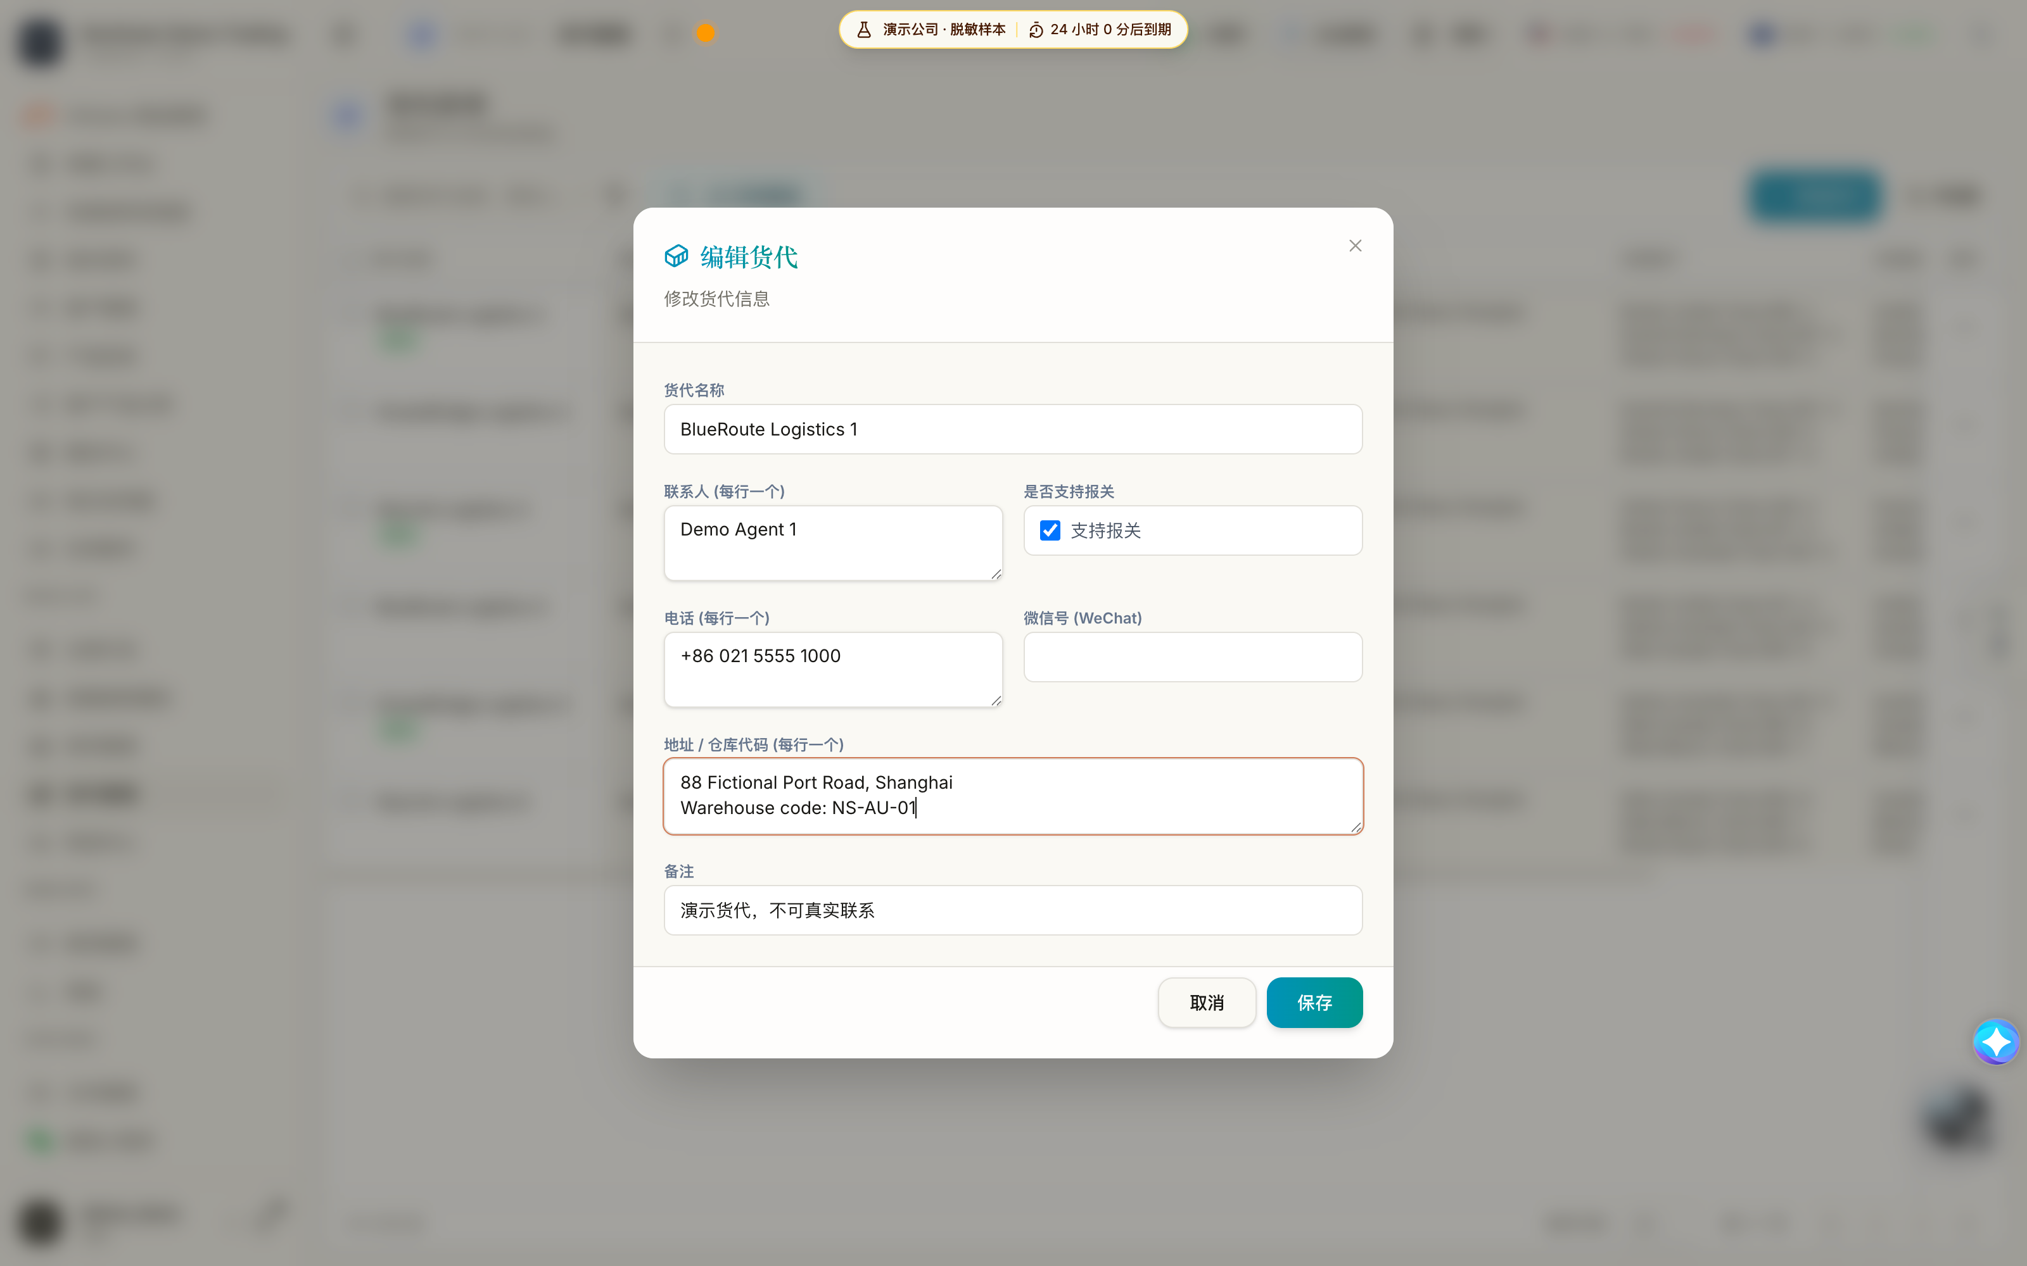Click the 演示公司 · 脱敏样本 banner text
Image resolution: width=2027 pixels, height=1266 pixels.
click(944, 30)
